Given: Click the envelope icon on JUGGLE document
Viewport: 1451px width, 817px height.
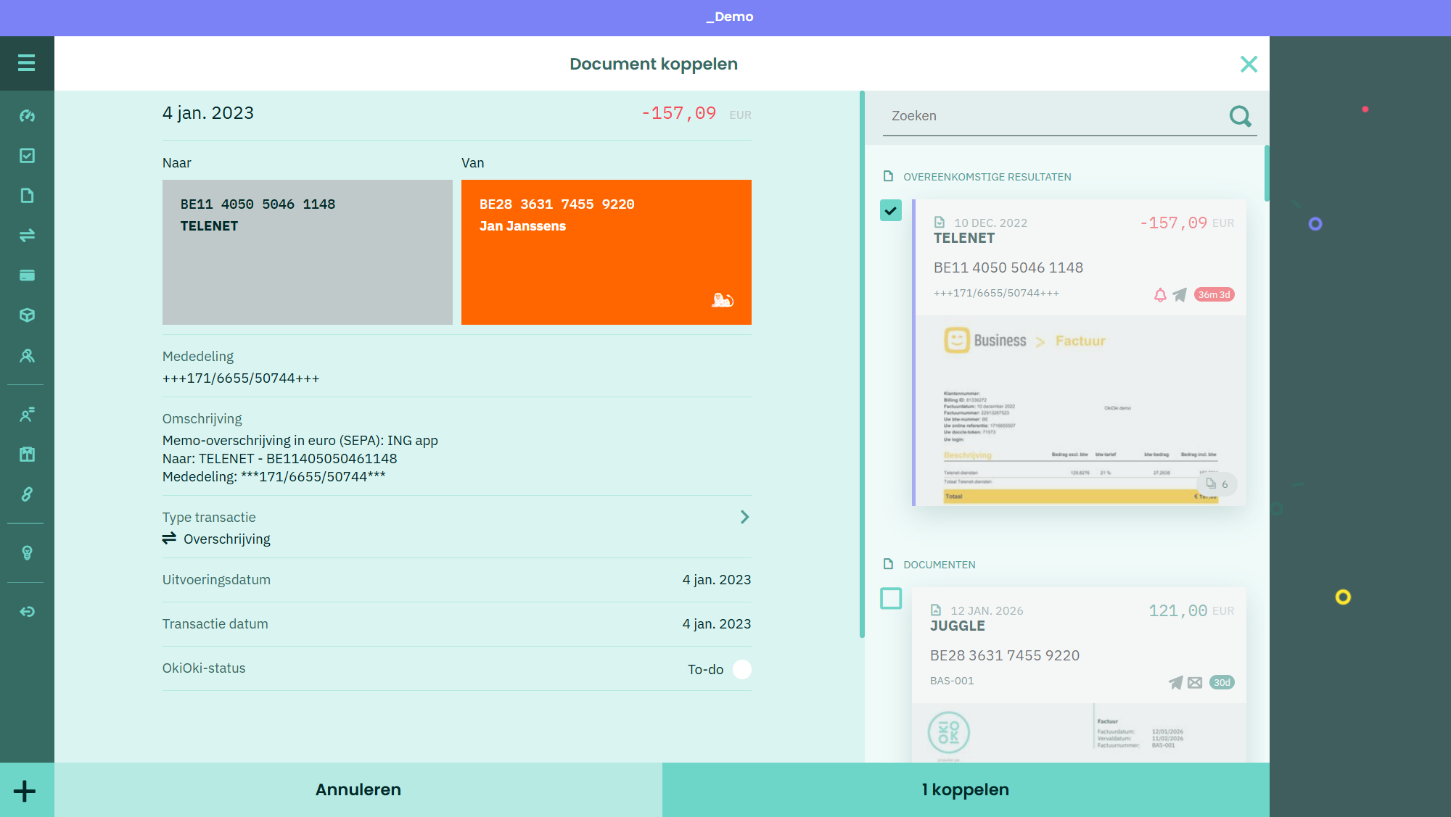Looking at the screenshot, I should 1195,683.
